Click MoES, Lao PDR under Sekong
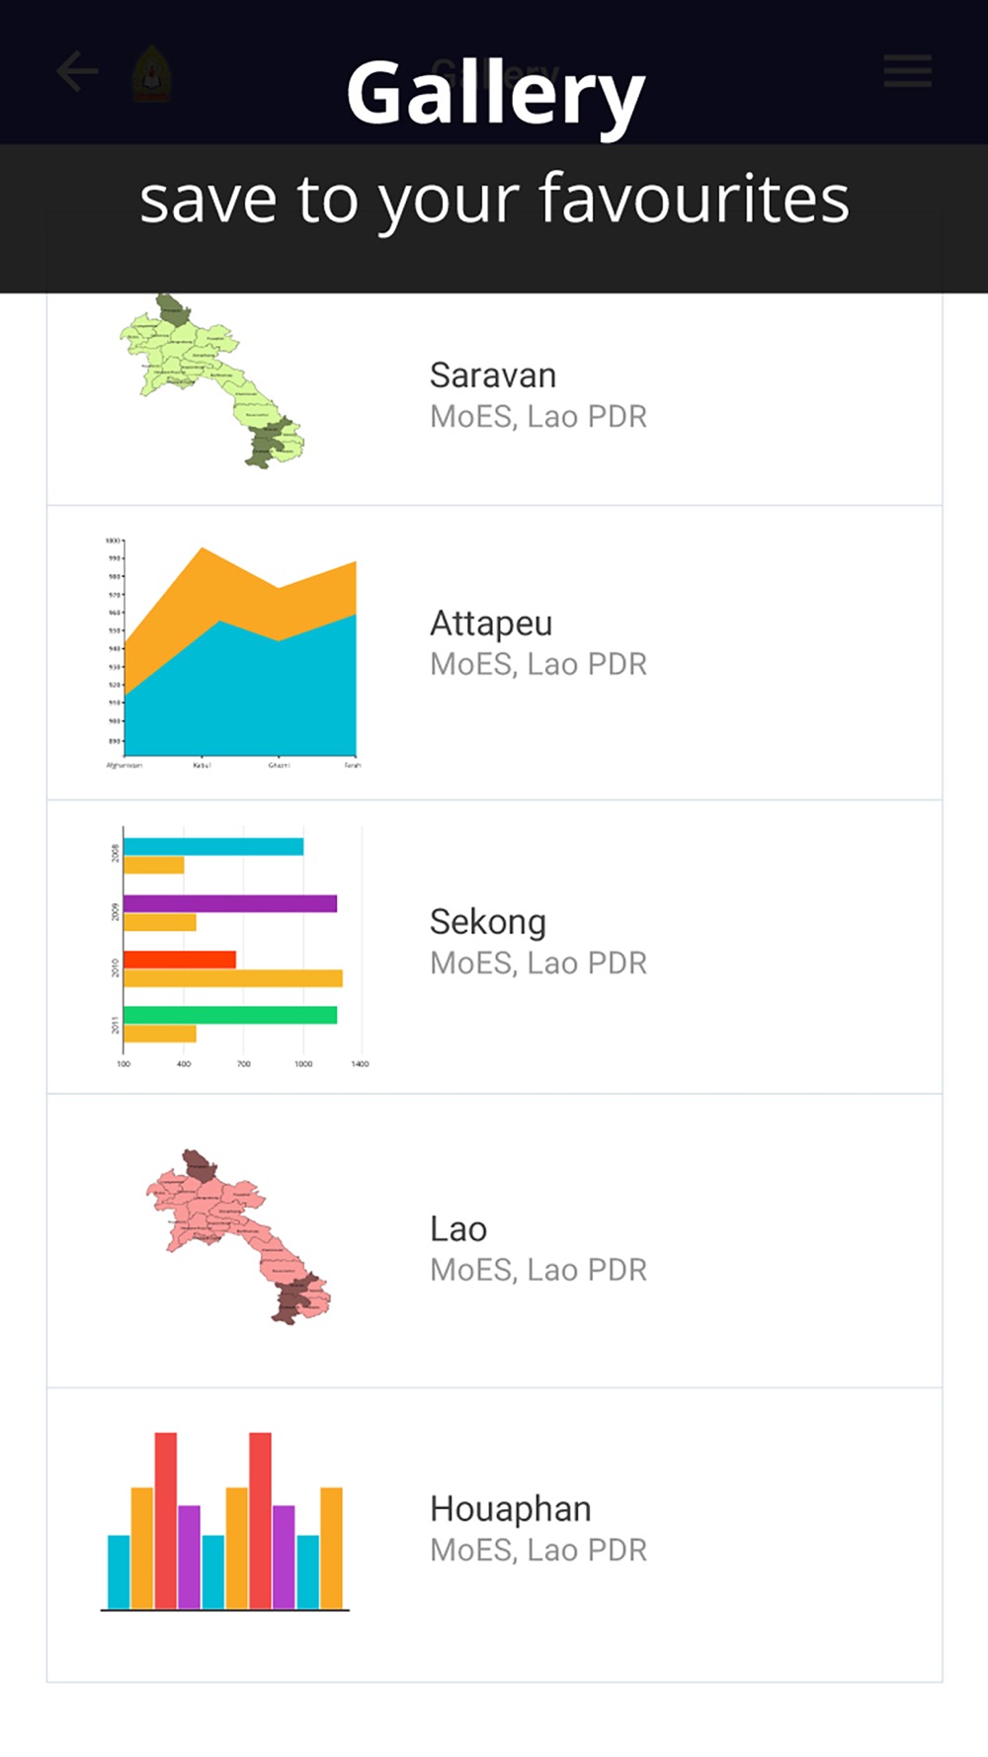 click(x=538, y=963)
